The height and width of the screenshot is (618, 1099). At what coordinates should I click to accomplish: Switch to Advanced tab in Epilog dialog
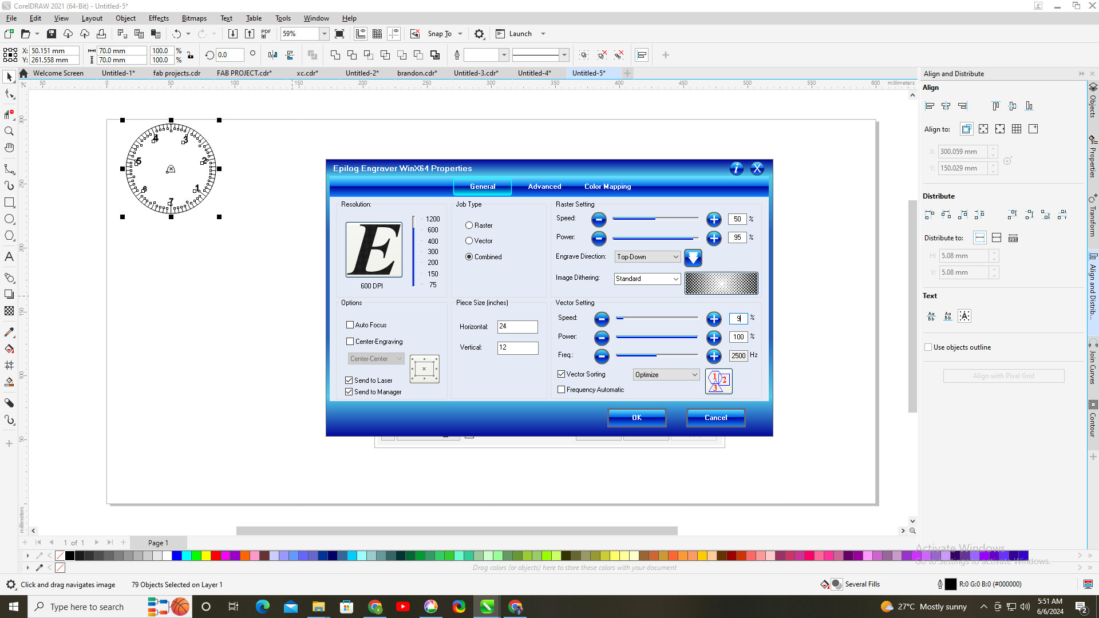tap(544, 187)
